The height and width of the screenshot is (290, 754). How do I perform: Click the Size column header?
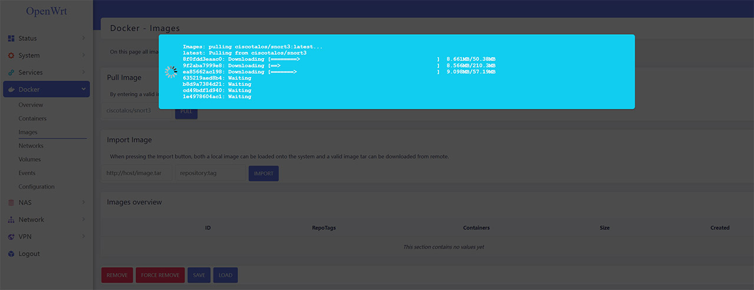[604, 228]
